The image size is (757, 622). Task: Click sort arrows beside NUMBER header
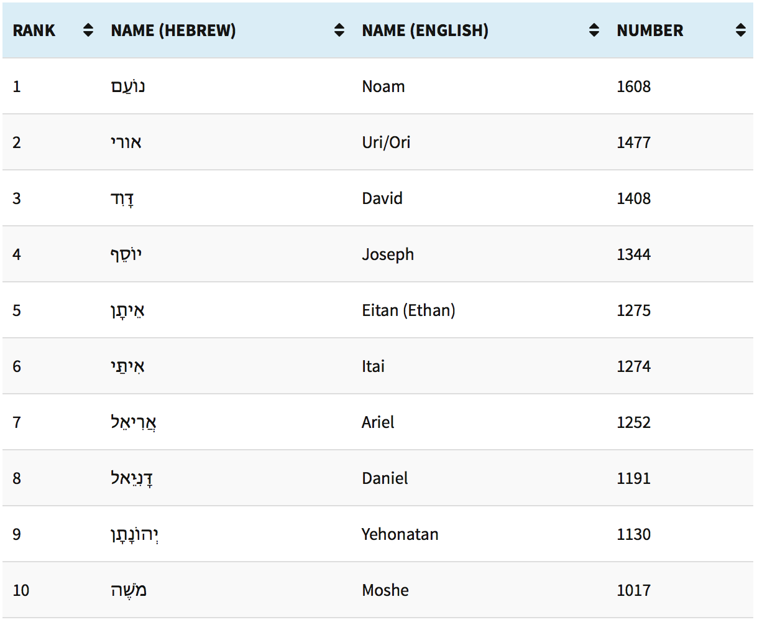point(740,30)
